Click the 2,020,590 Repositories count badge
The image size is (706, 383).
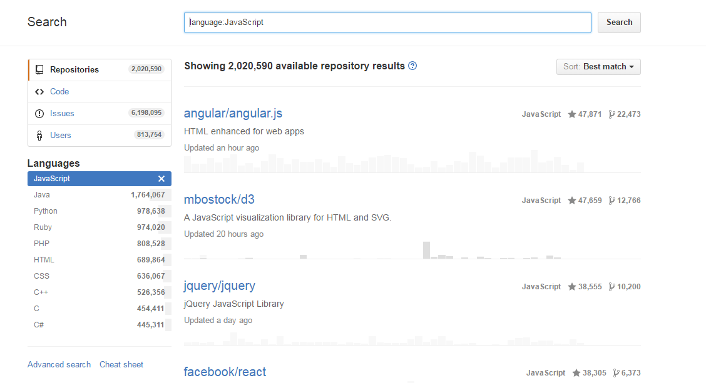click(x=146, y=69)
